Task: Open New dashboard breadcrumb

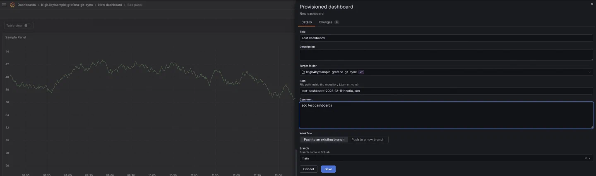Action: point(110,5)
